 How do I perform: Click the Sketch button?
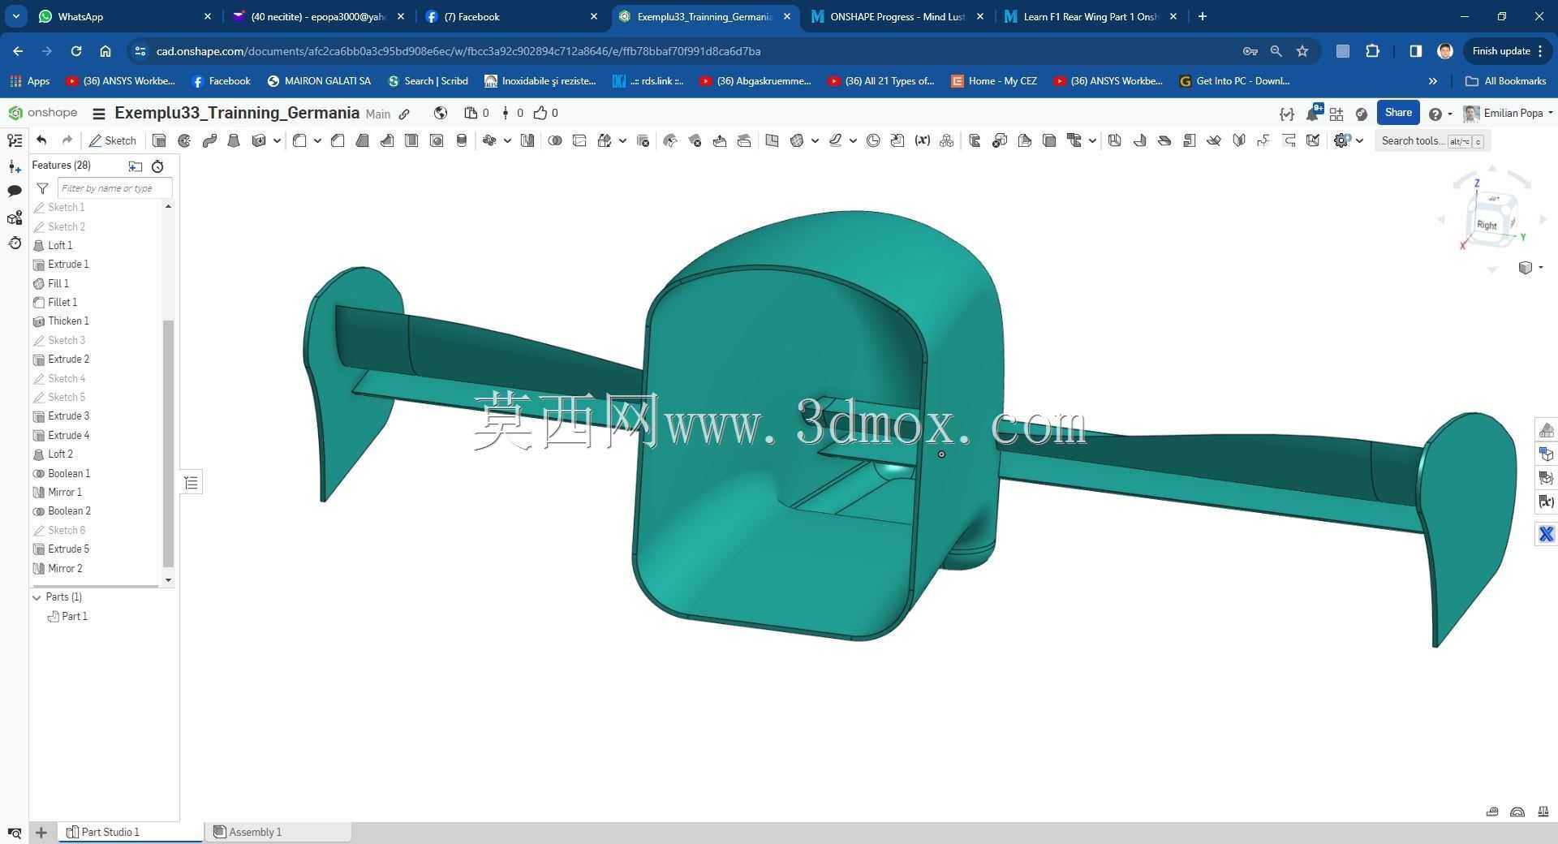[x=113, y=140]
